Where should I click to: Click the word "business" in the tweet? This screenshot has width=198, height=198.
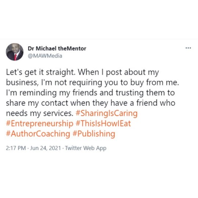click(21, 82)
